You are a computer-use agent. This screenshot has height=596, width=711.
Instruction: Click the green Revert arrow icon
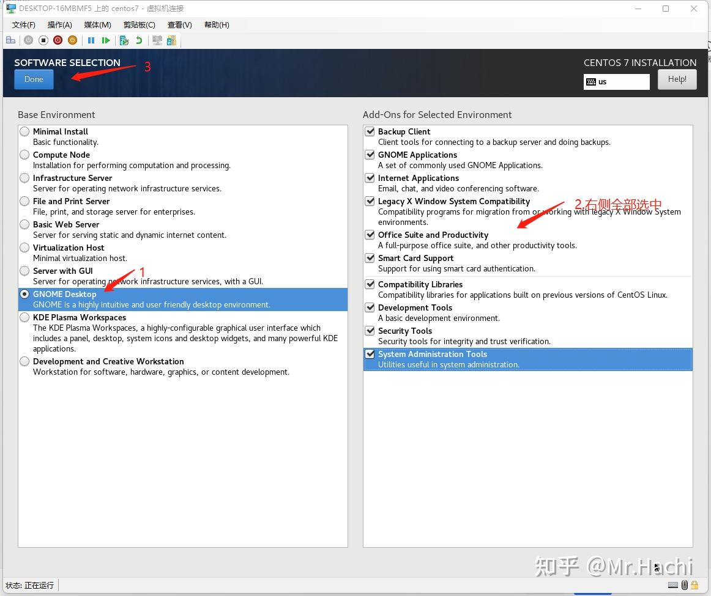[139, 40]
